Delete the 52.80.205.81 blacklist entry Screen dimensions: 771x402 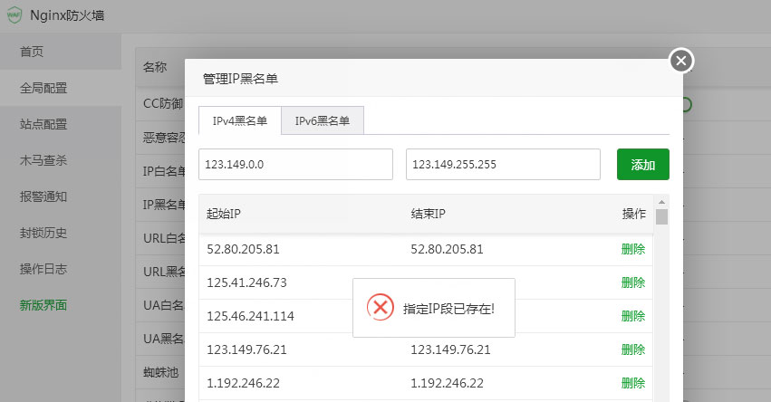tap(632, 249)
